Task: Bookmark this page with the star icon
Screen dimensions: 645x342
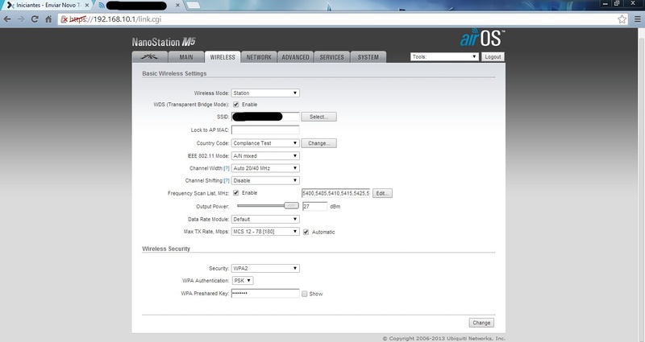Action: coord(622,19)
